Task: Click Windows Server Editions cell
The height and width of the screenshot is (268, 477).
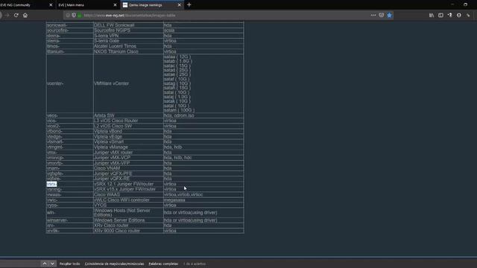Action: [x=128, y=220]
